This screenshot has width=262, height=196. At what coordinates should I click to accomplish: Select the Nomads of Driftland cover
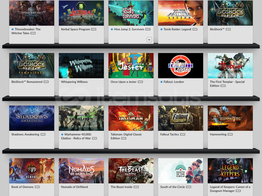(x=81, y=171)
